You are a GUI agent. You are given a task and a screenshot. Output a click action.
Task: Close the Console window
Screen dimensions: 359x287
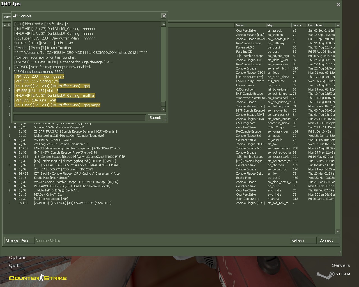(164, 16)
